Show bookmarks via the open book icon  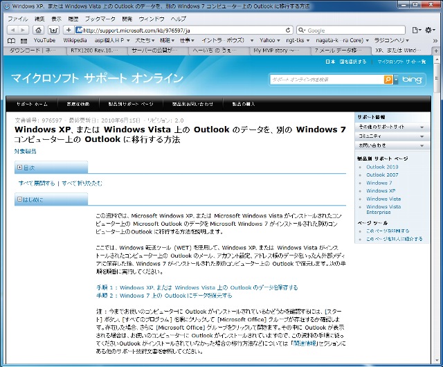[11, 41]
